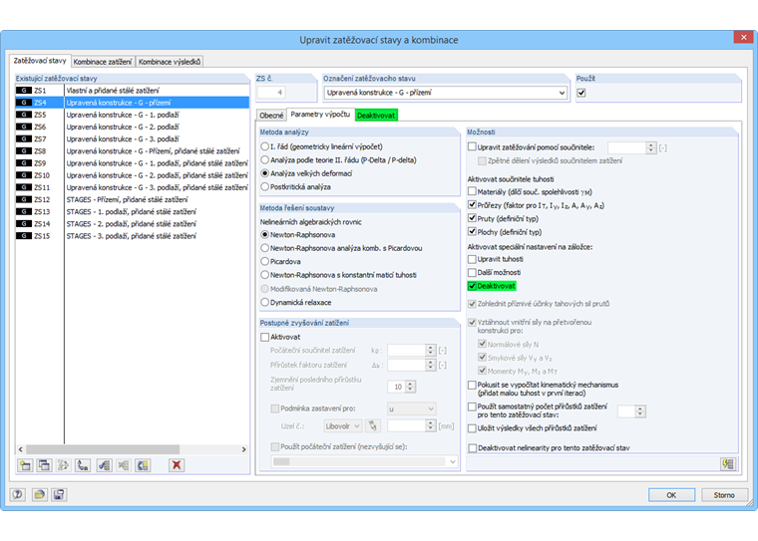Confirm dialog with OK button

coord(671,495)
